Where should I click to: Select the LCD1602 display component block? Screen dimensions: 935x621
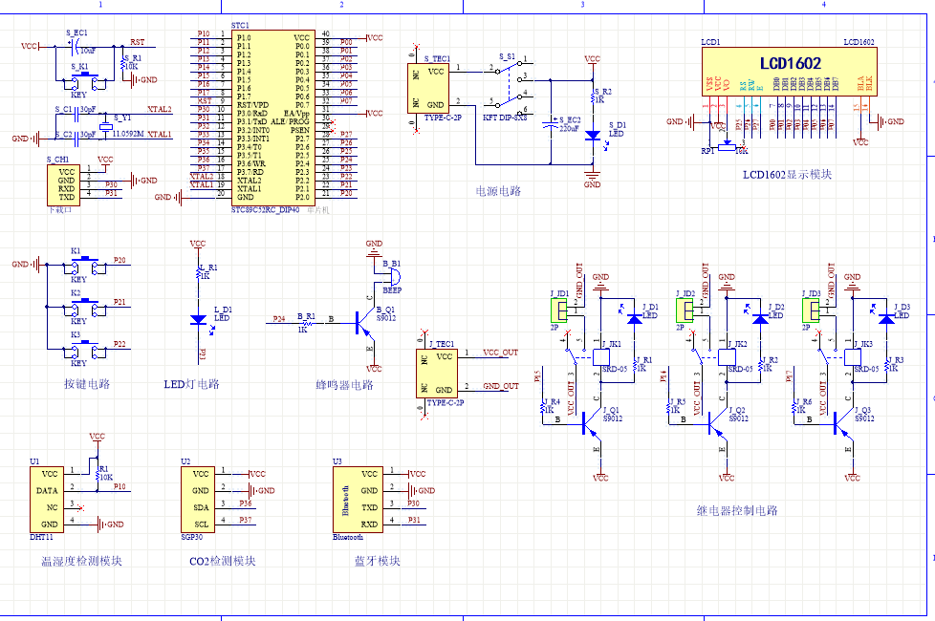[x=790, y=72]
